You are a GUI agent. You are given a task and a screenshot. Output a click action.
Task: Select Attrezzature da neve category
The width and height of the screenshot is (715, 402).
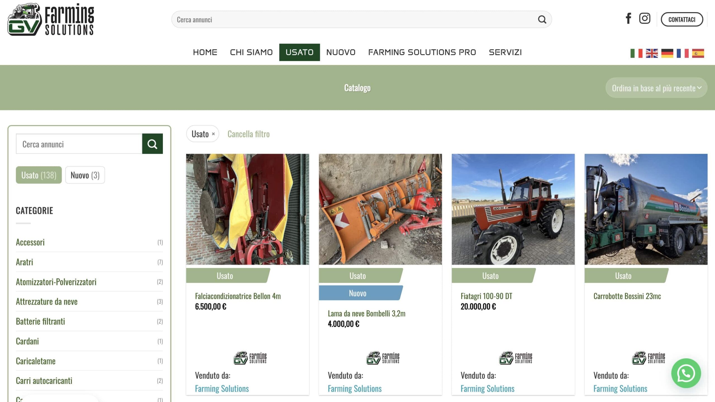pyautogui.click(x=47, y=301)
